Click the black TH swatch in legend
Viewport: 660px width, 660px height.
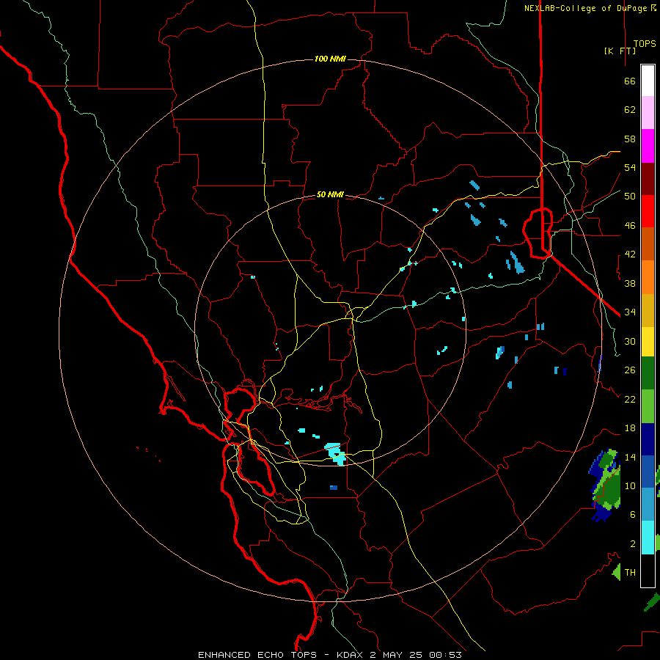tap(648, 571)
